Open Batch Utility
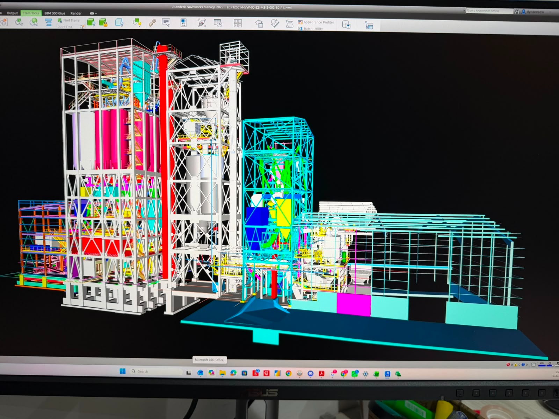 point(311,29)
